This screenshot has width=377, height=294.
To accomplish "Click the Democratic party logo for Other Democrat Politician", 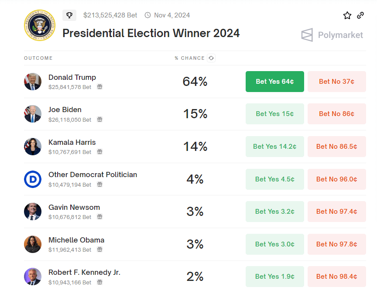I will click(x=32, y=179).
